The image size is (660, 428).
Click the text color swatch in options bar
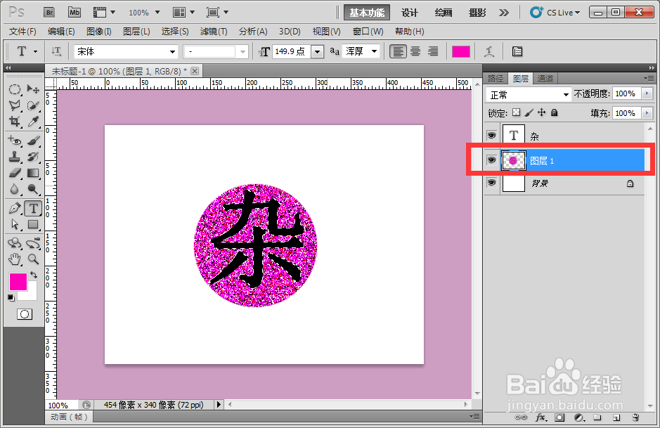coord(461,51)
